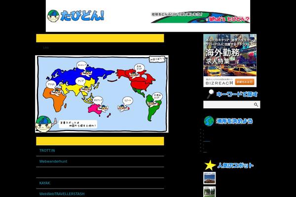
Task: Open the BIZREACH overseas jobs advertisement
Action: coord(230,61)
